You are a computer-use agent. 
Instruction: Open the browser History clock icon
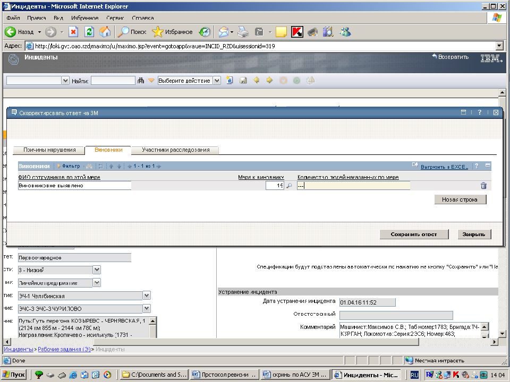205,32
